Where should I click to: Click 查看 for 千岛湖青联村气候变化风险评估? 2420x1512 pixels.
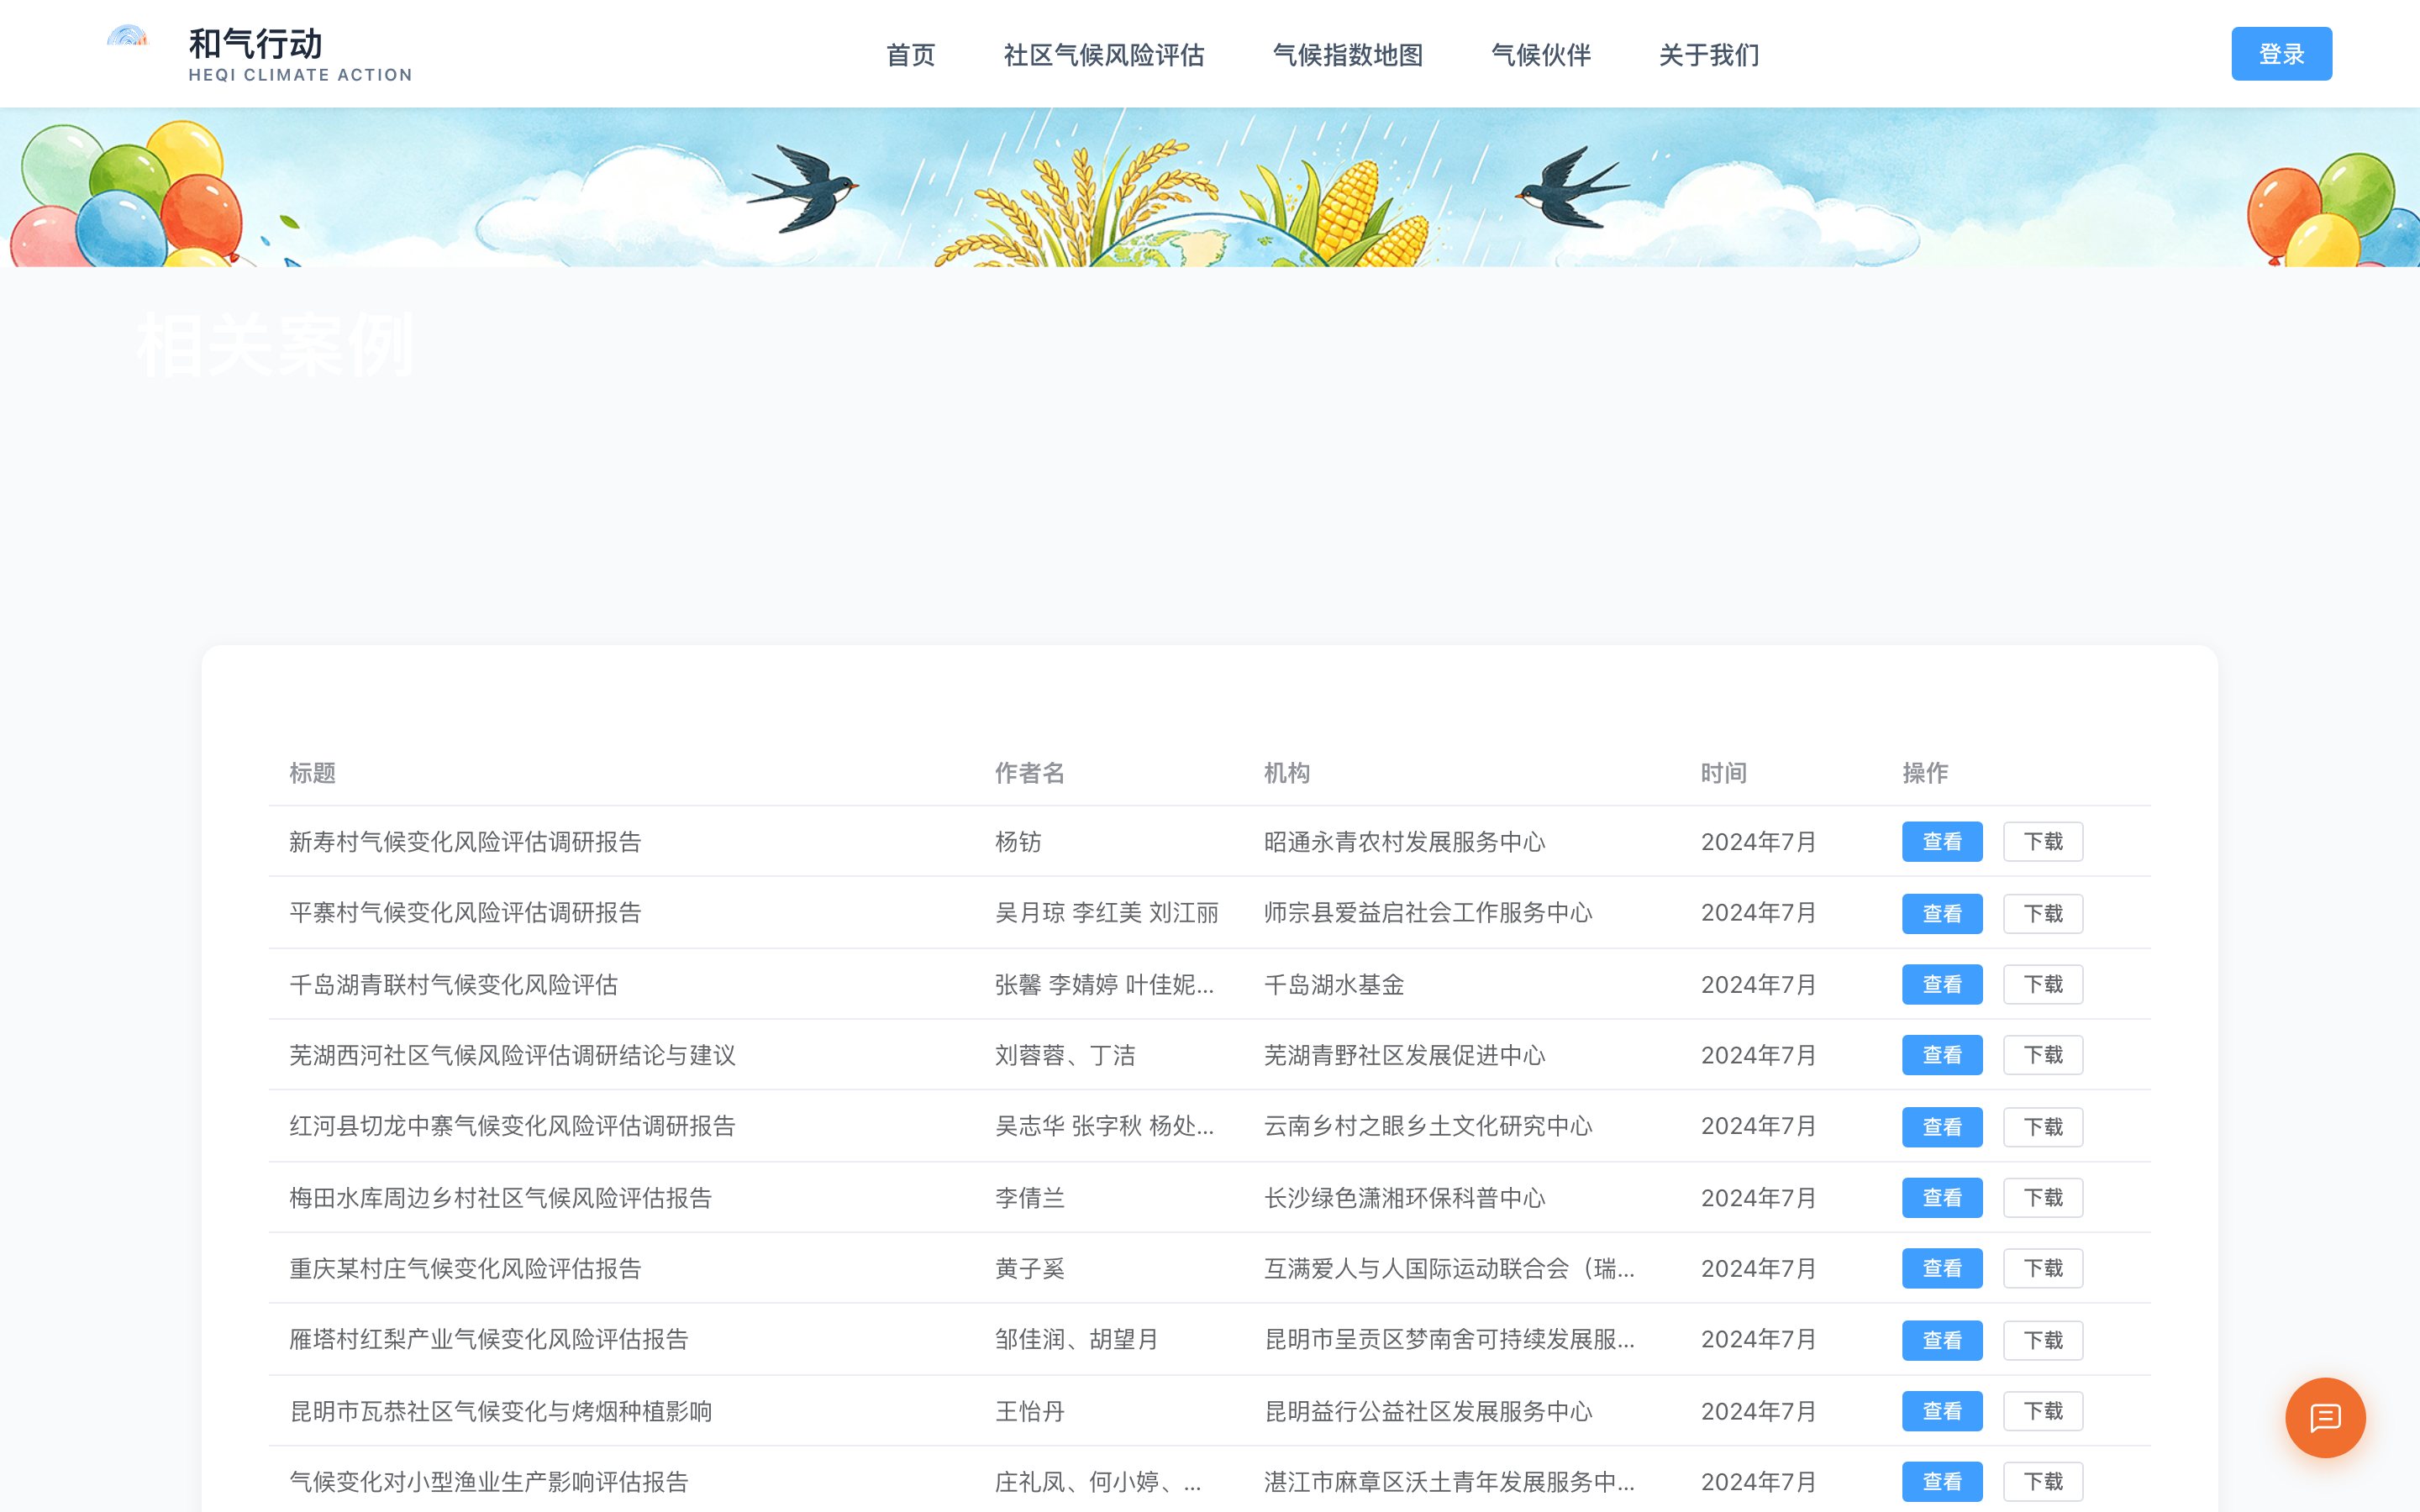click(x=1942, y=985)
